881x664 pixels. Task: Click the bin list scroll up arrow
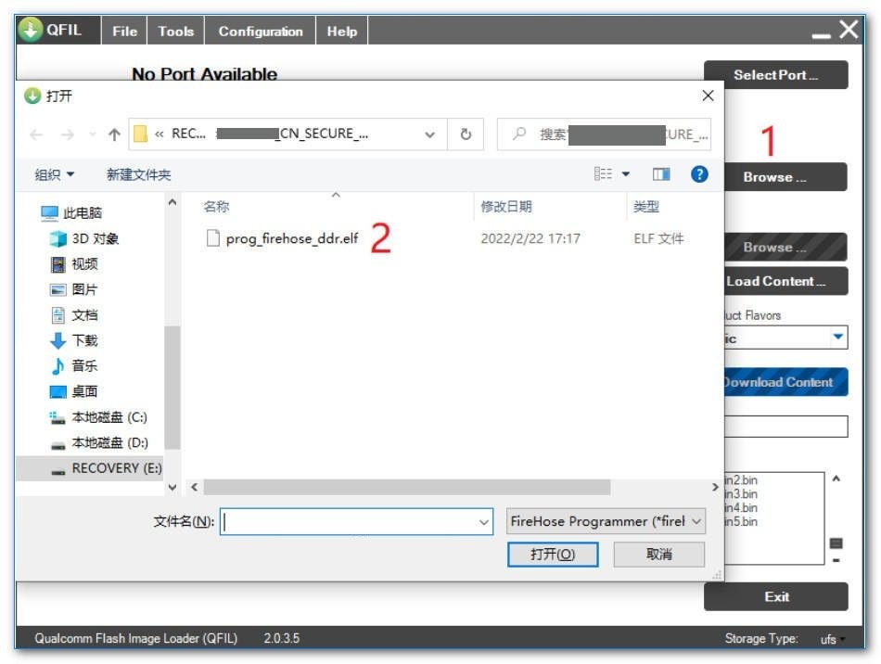pos(836,479)
